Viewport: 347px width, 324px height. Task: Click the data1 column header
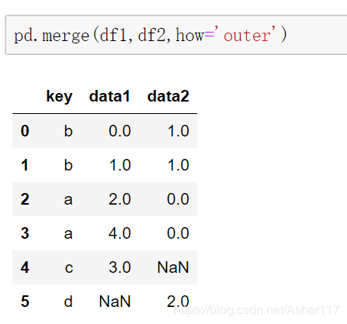pyautogui.click(x=109, y=96)
